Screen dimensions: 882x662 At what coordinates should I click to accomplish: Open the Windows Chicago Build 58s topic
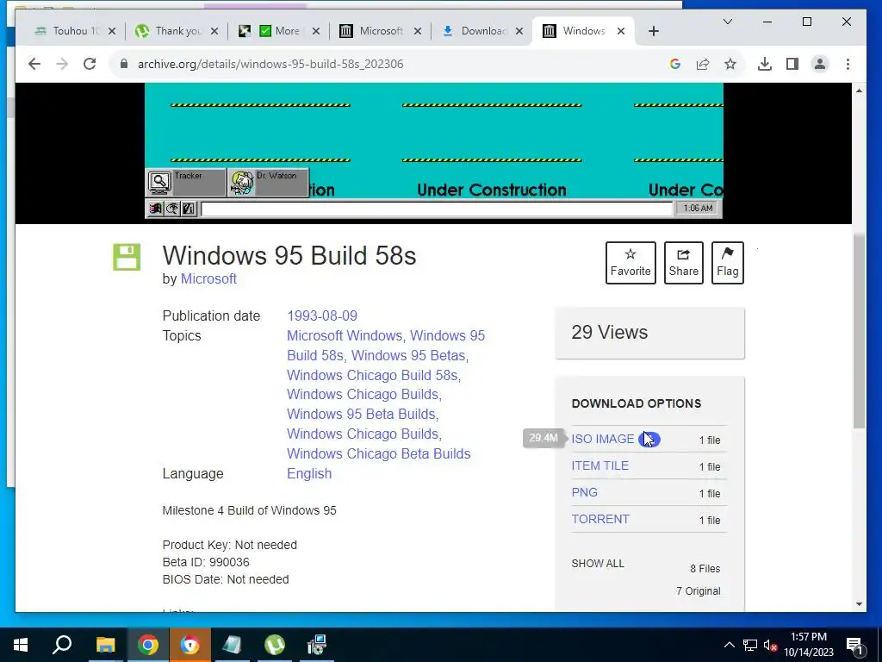[372, 376]
